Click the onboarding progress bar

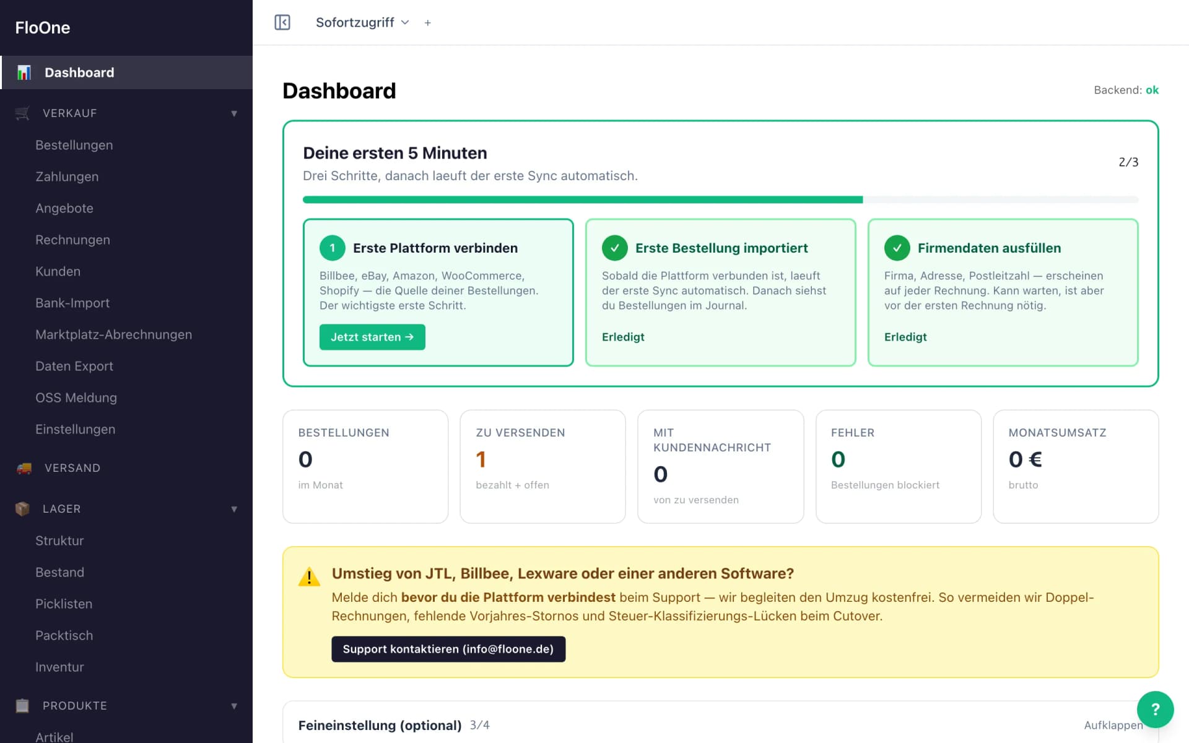721,200
